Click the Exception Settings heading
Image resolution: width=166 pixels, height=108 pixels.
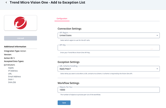[69, 62]
